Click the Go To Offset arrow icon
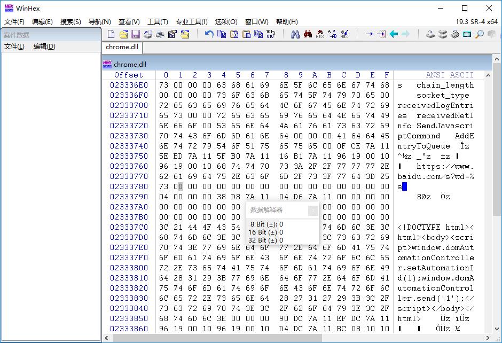502x343 pixels. pyautogui.click(x=369, y=34)
